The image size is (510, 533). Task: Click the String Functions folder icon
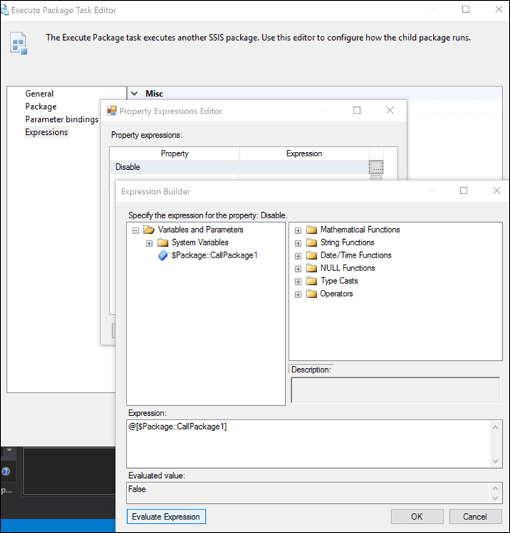click(x=311, y=243)
